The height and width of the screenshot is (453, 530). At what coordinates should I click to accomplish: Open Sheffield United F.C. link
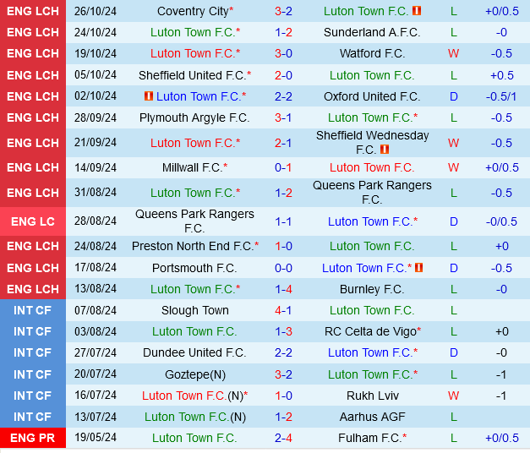[x=194, y=75]
